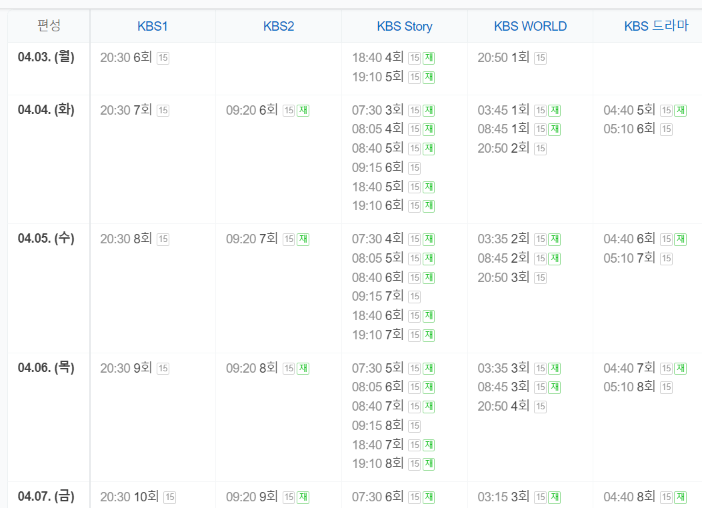Select the 04.05. (수) date cell
Image resolution: width=702 pixels, height=508 pixels.
pyautogui.click(x=49, y=288)
